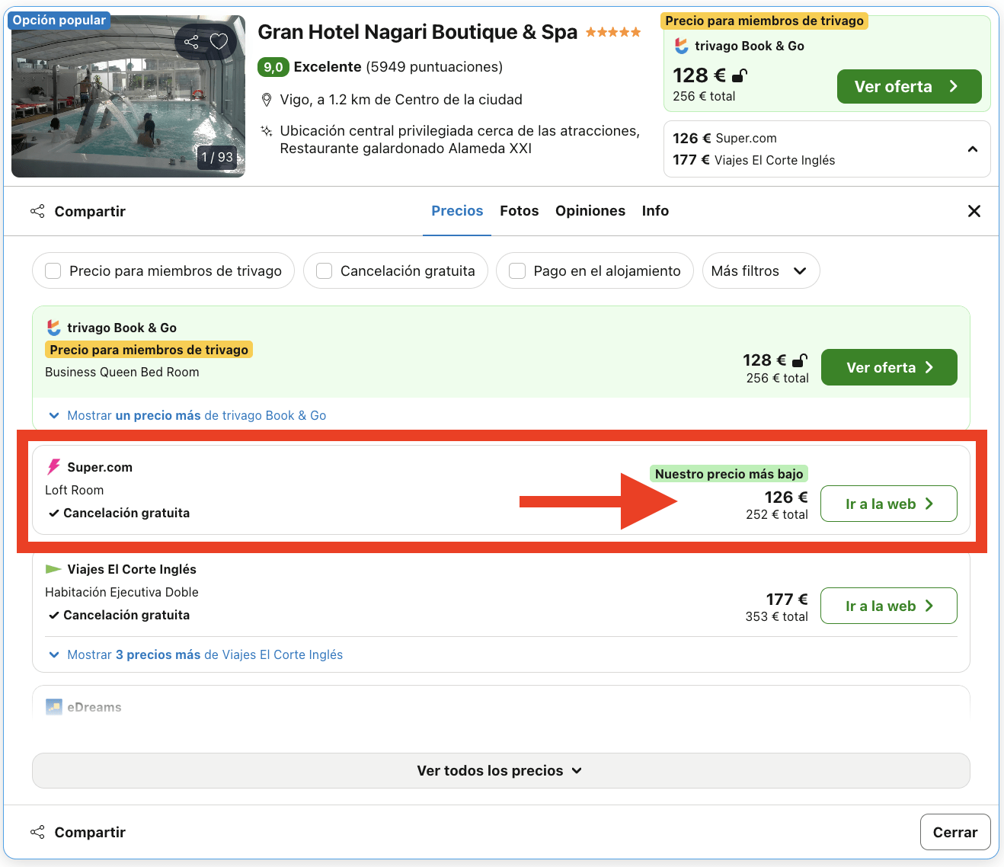Click the top Compartir share icon
The width and height of the screenshot is (1004, 867).
(37, 211)
